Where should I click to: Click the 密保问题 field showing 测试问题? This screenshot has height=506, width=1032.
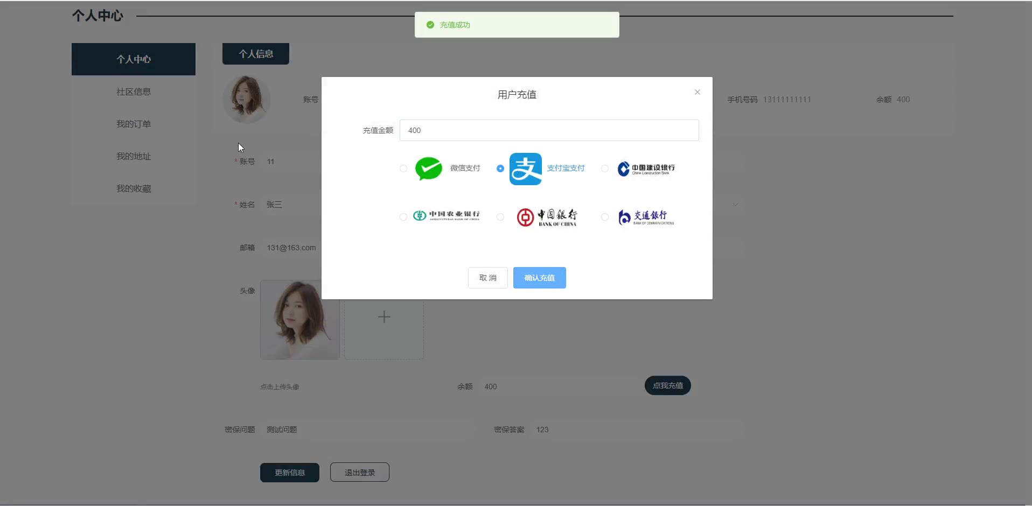(x=368, y=430)
